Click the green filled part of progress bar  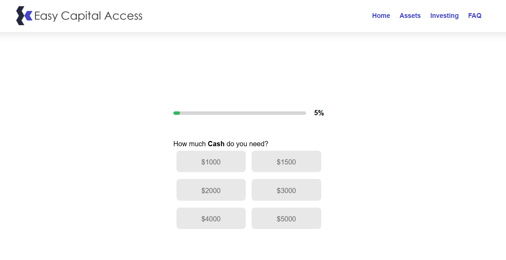[x=176, y=113]
